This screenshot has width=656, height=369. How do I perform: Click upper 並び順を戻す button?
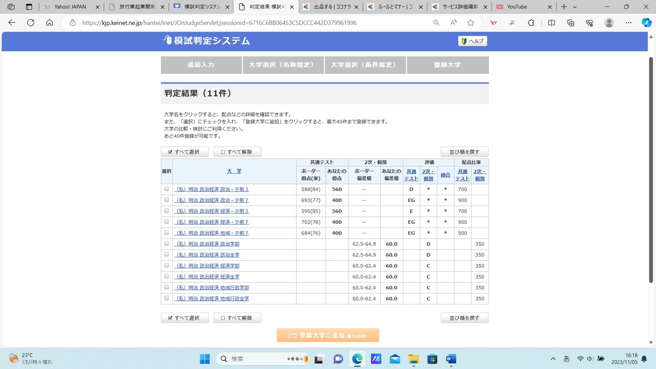click(465, 152)
